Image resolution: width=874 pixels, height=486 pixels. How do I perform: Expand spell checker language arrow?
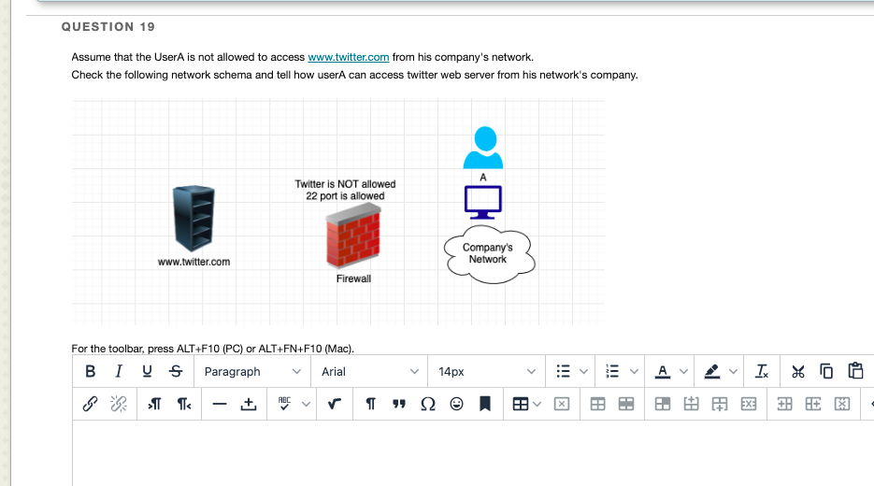point(306,404)
